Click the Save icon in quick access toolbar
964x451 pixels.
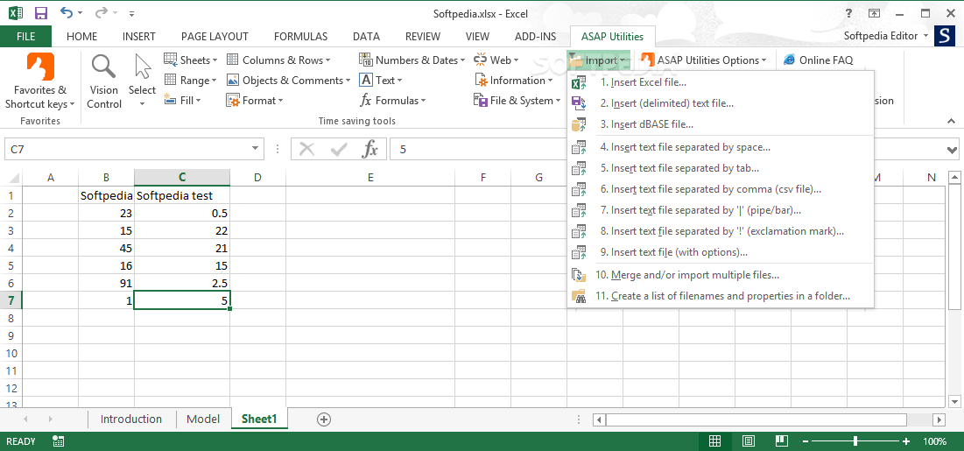point(41,13)
